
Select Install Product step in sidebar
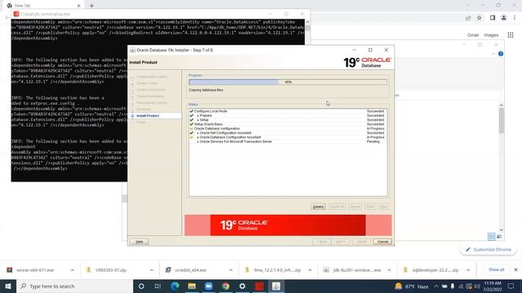[x=148, y=116]
